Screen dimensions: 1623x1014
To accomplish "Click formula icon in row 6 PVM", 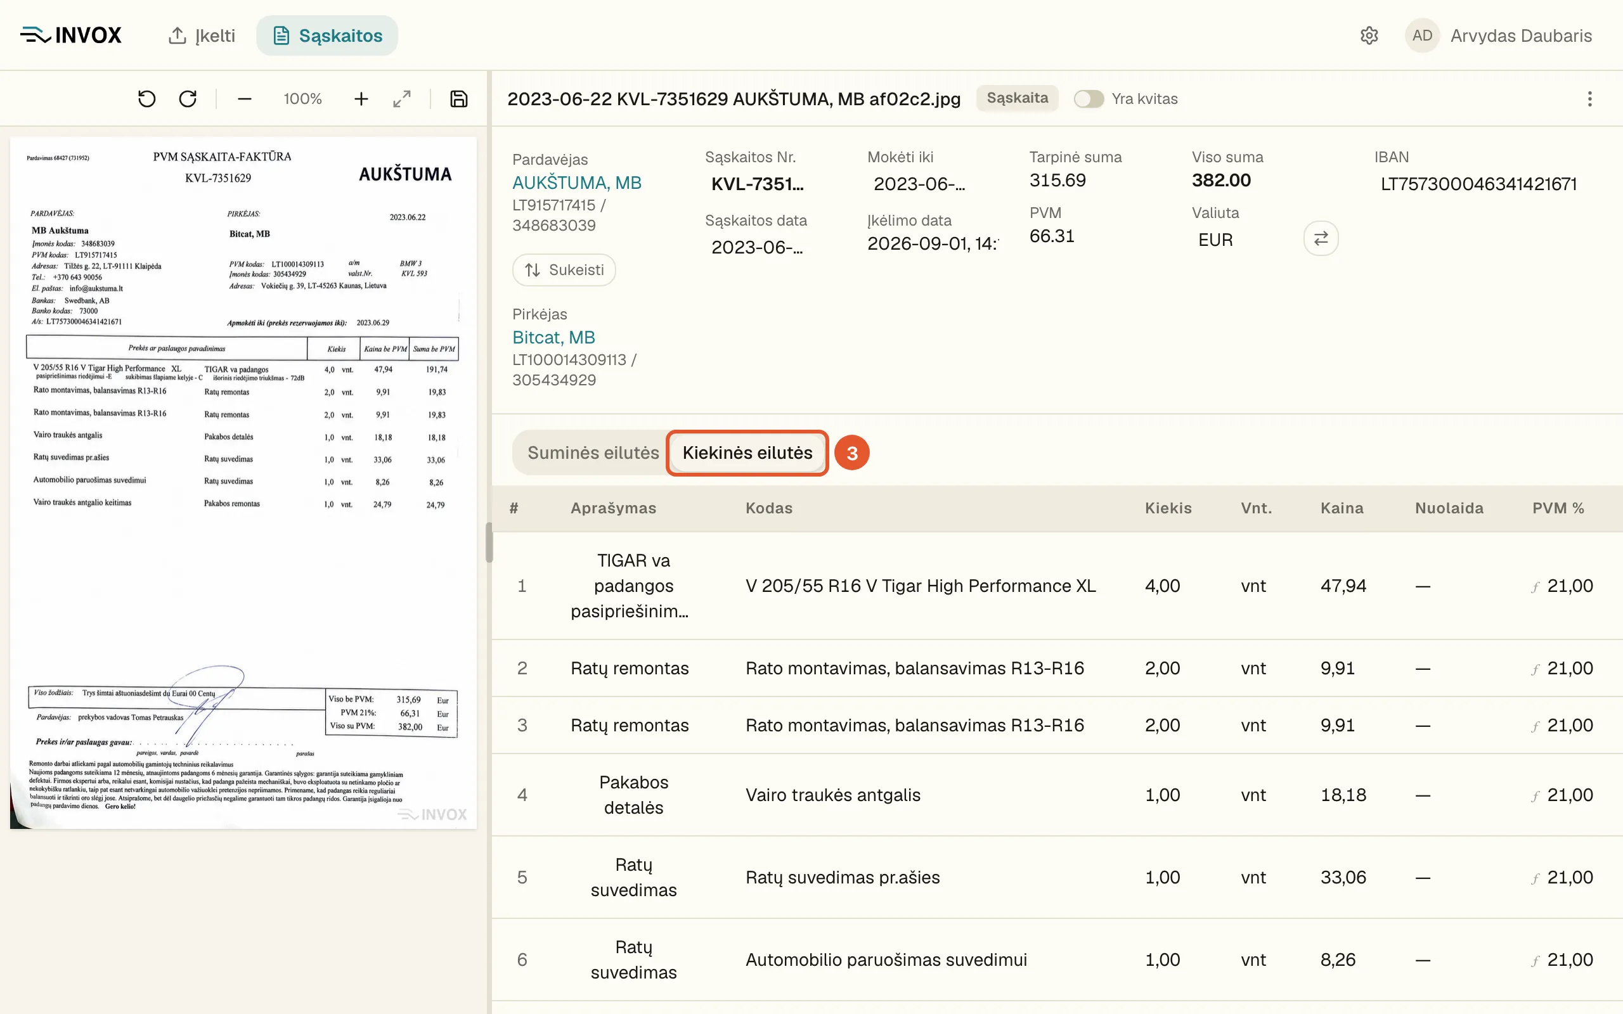I will [1535, 961].
